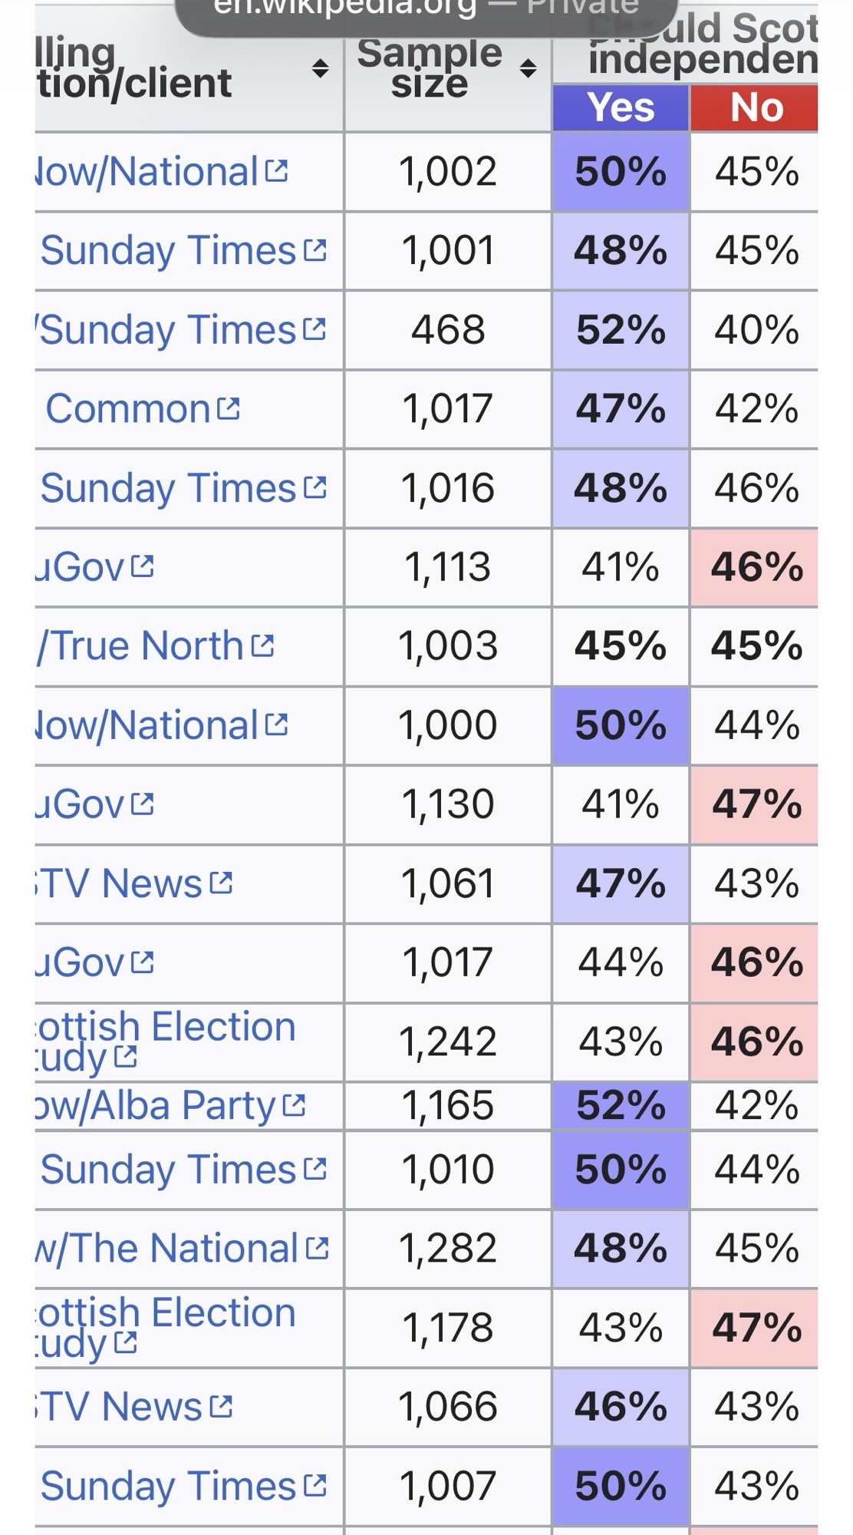Open Now/National link in 1,002 sample row

point(146,171)
